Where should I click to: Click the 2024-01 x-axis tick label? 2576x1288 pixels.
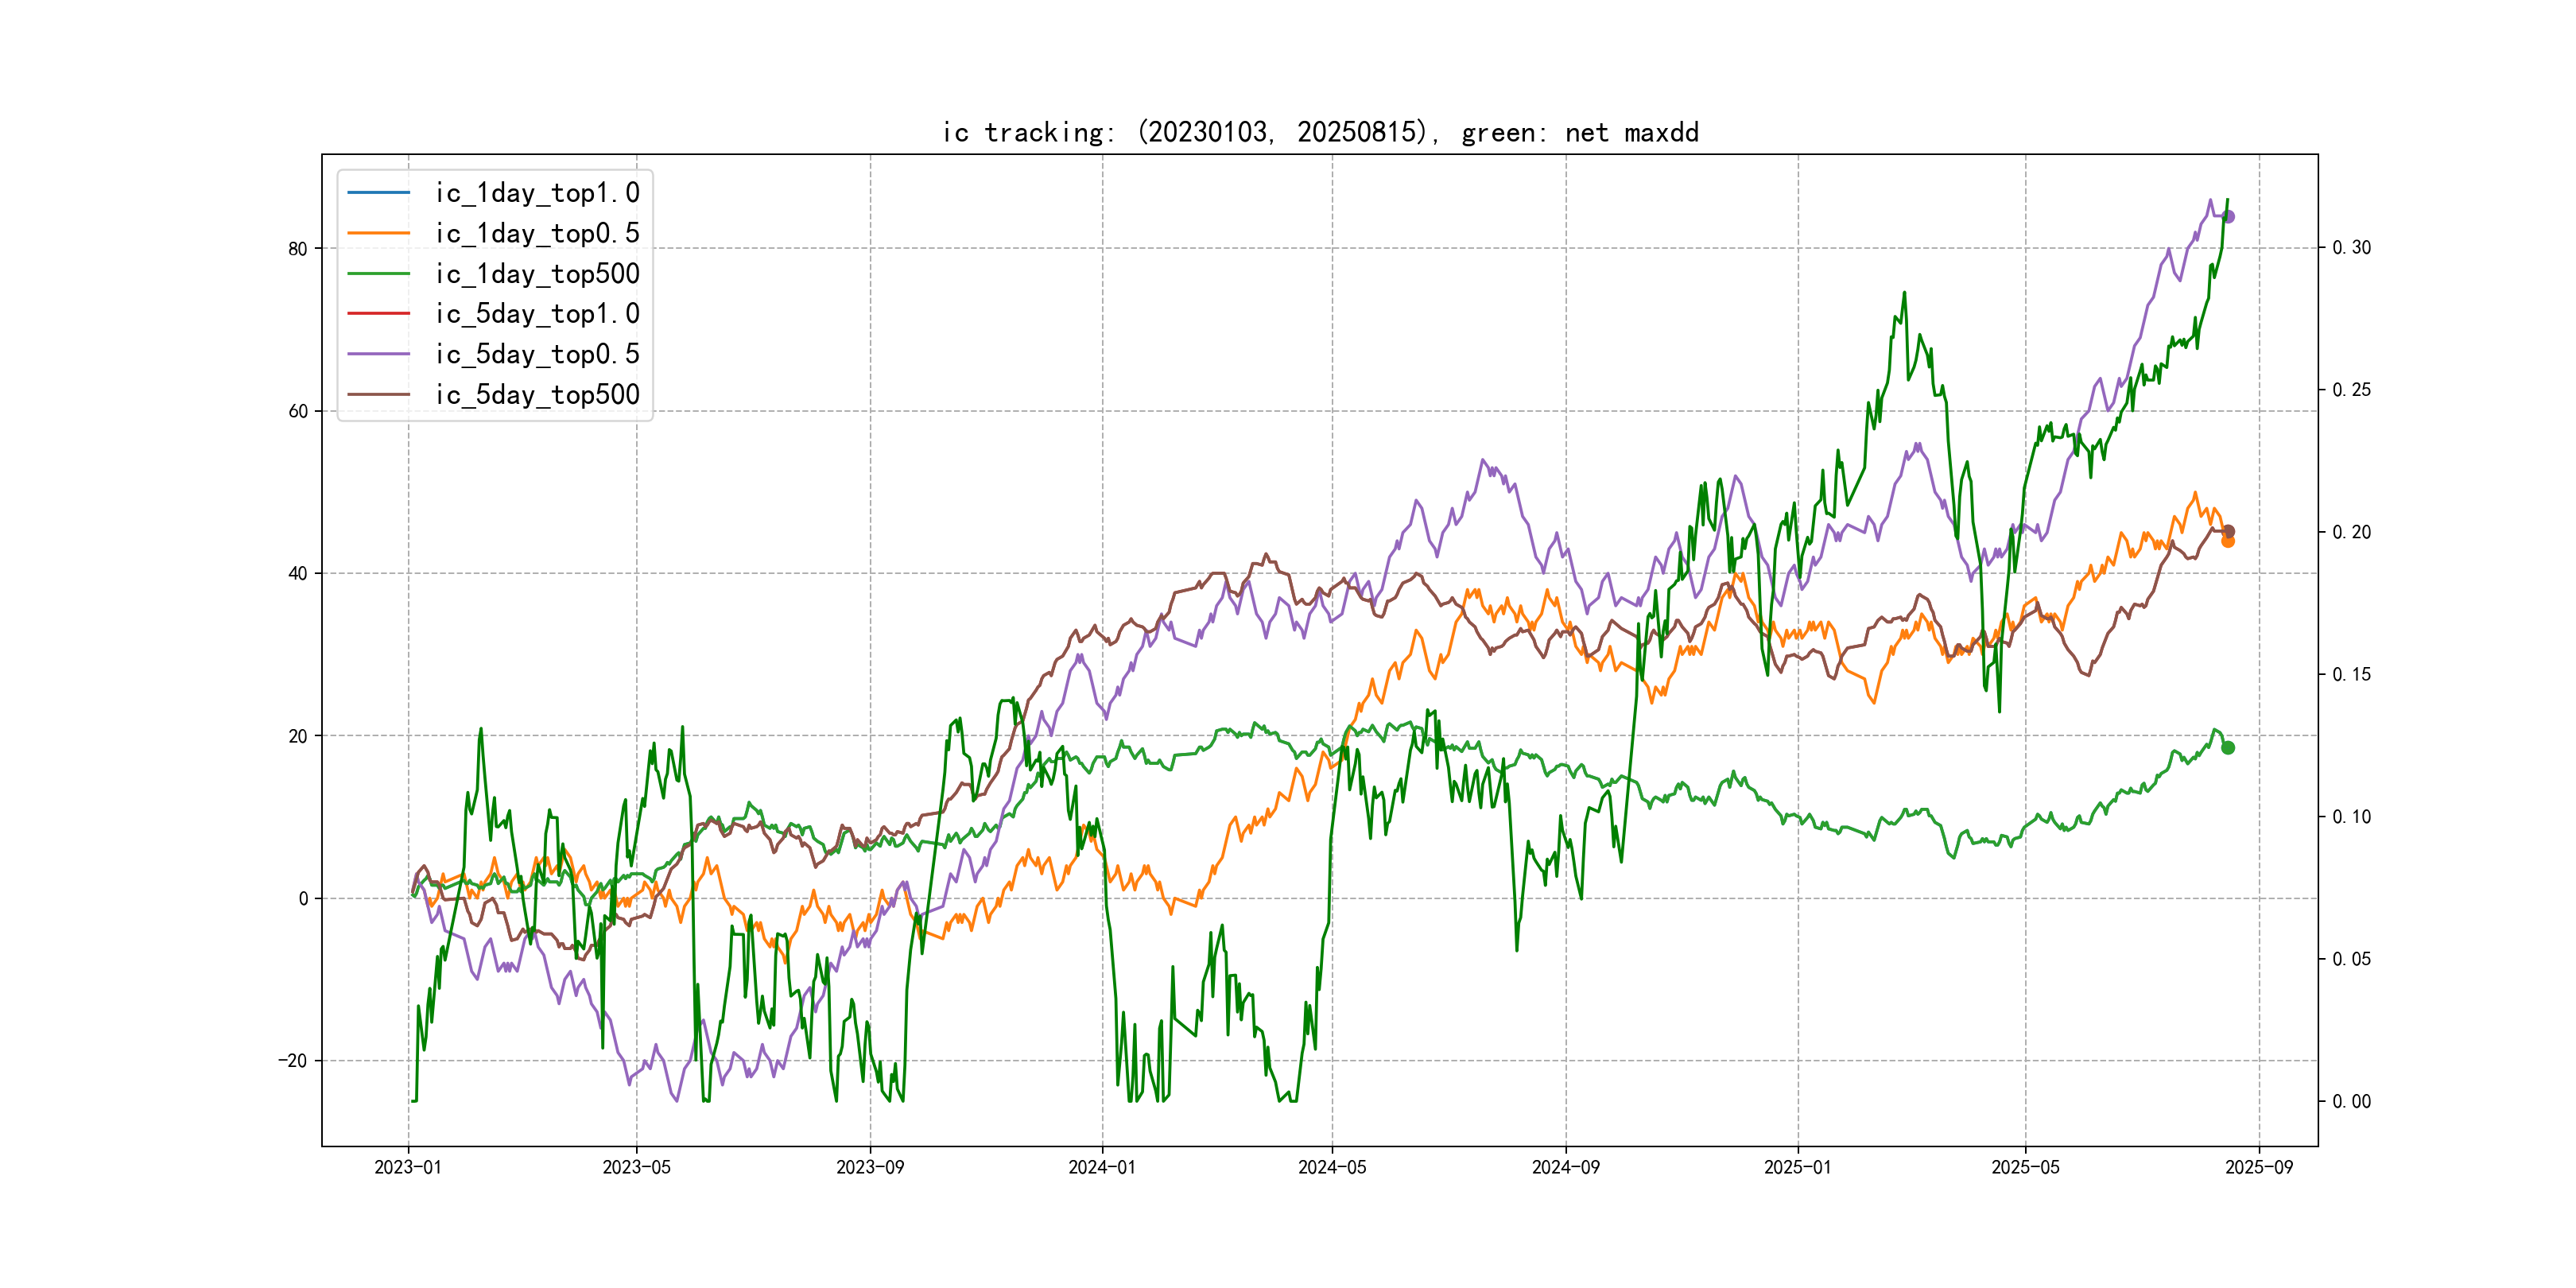1102,1167
